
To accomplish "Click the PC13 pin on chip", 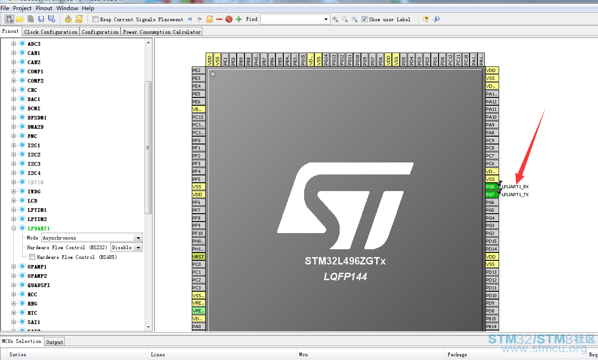I will click(x=199, y=117).
